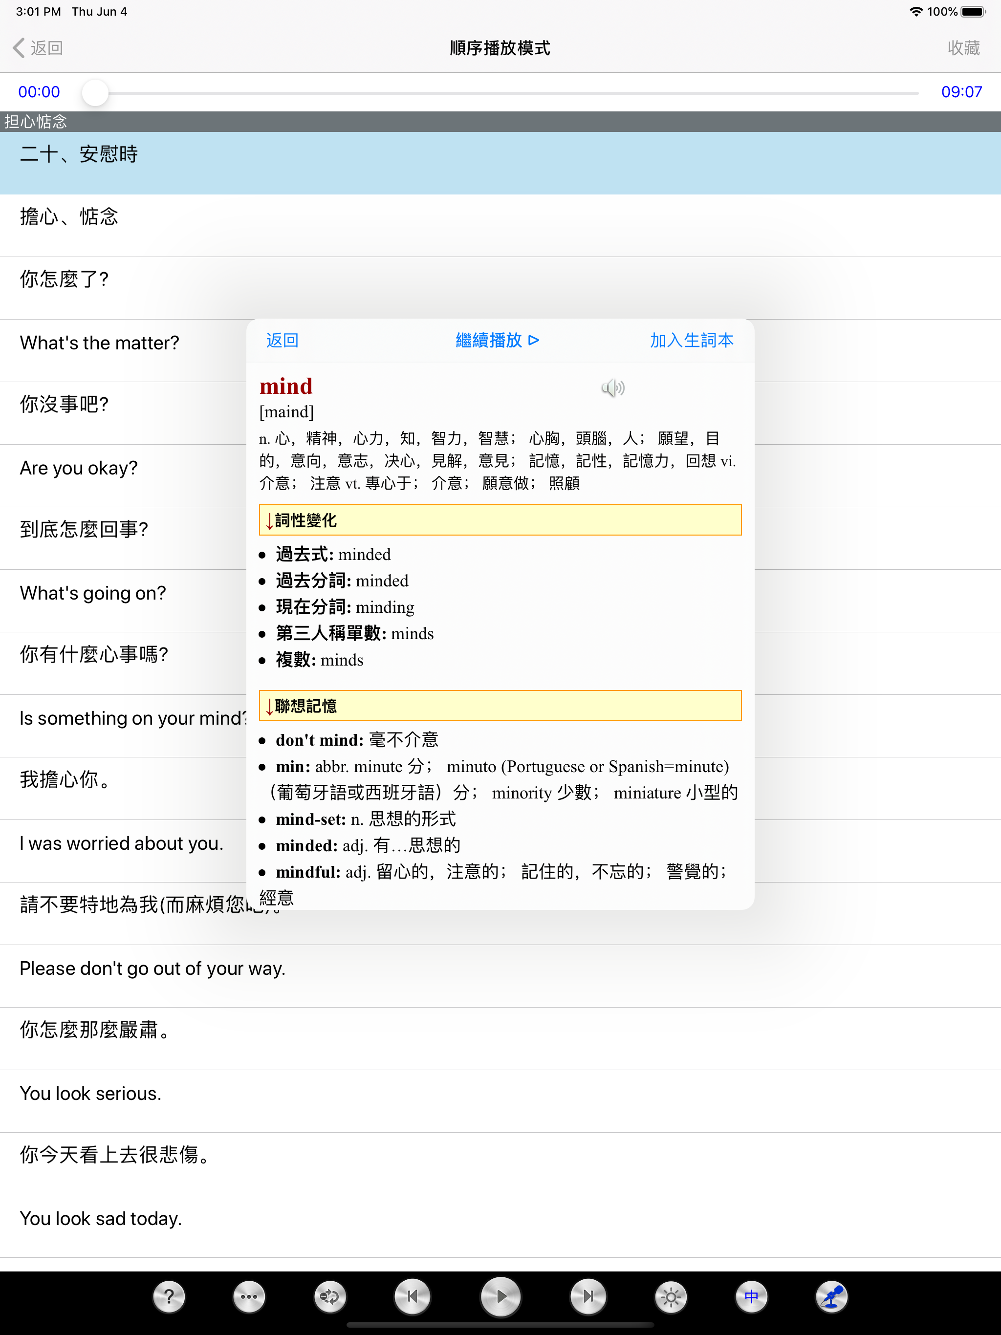Go back using top-left 返回 button
This screenshot has height=1335, width=1001.
38,48
